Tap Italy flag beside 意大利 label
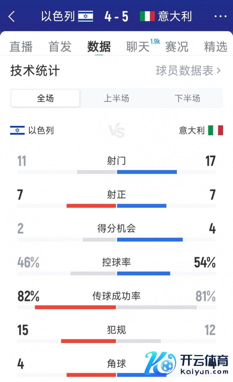 [216, 130]
